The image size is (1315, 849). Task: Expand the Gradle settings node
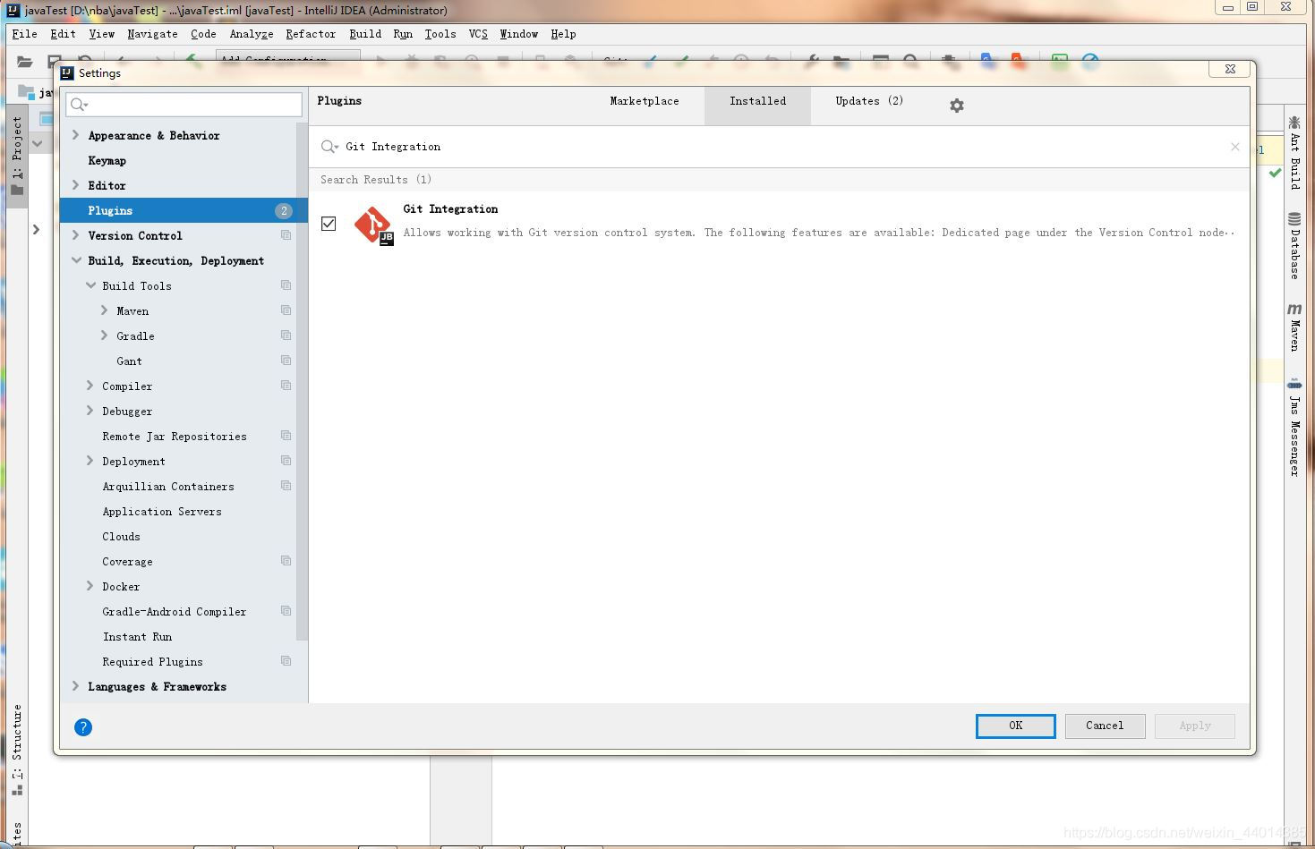pos(105,335)
